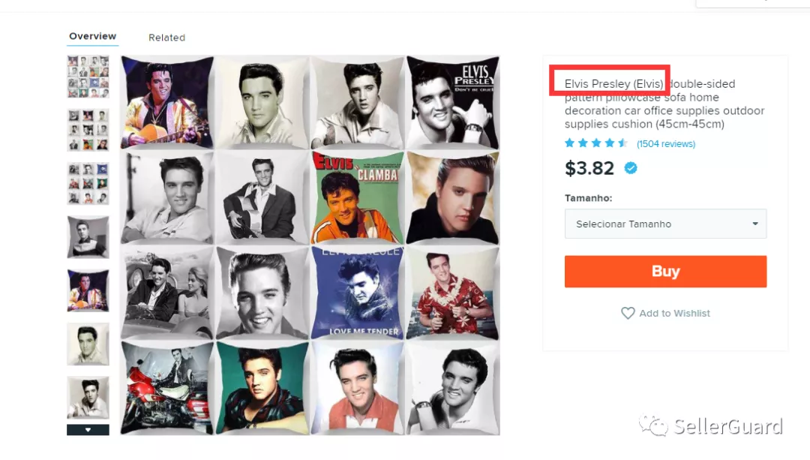Viewport: 810px width, 460px height.
Task: Click the blue verified checkmark badge
Action: click(x=631, y=168)
